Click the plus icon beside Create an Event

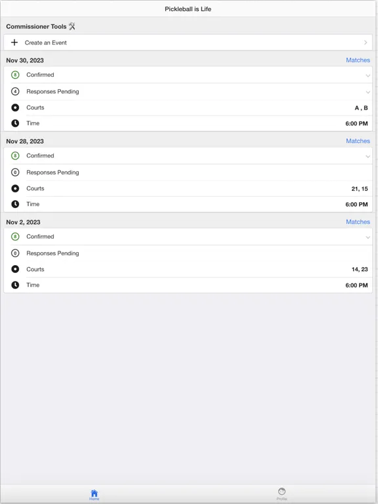(14, 43)
